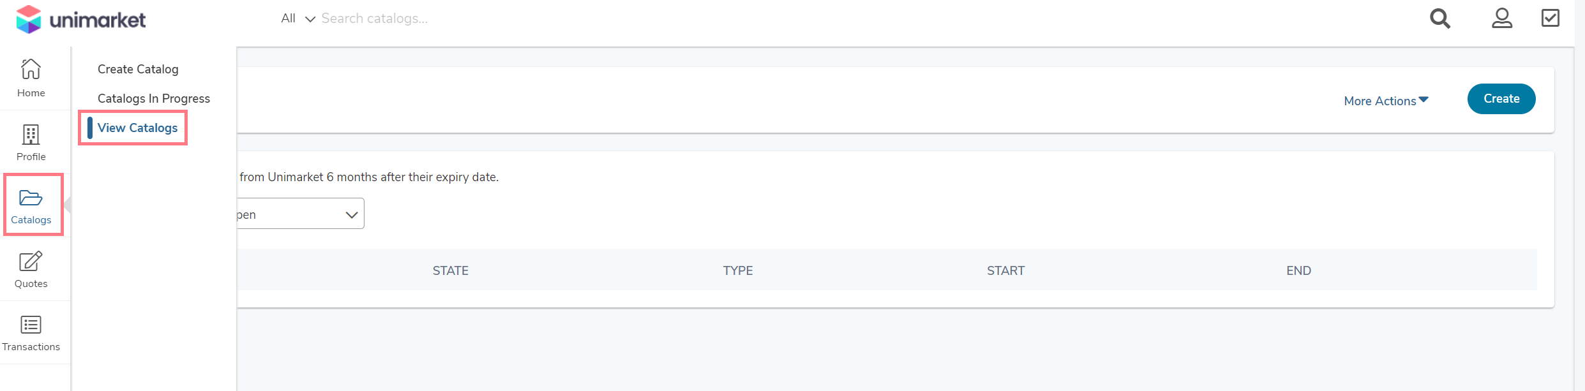The image size is (1585, 391).
Task: Open the Open state filter combo box
Action: point(300,214)
